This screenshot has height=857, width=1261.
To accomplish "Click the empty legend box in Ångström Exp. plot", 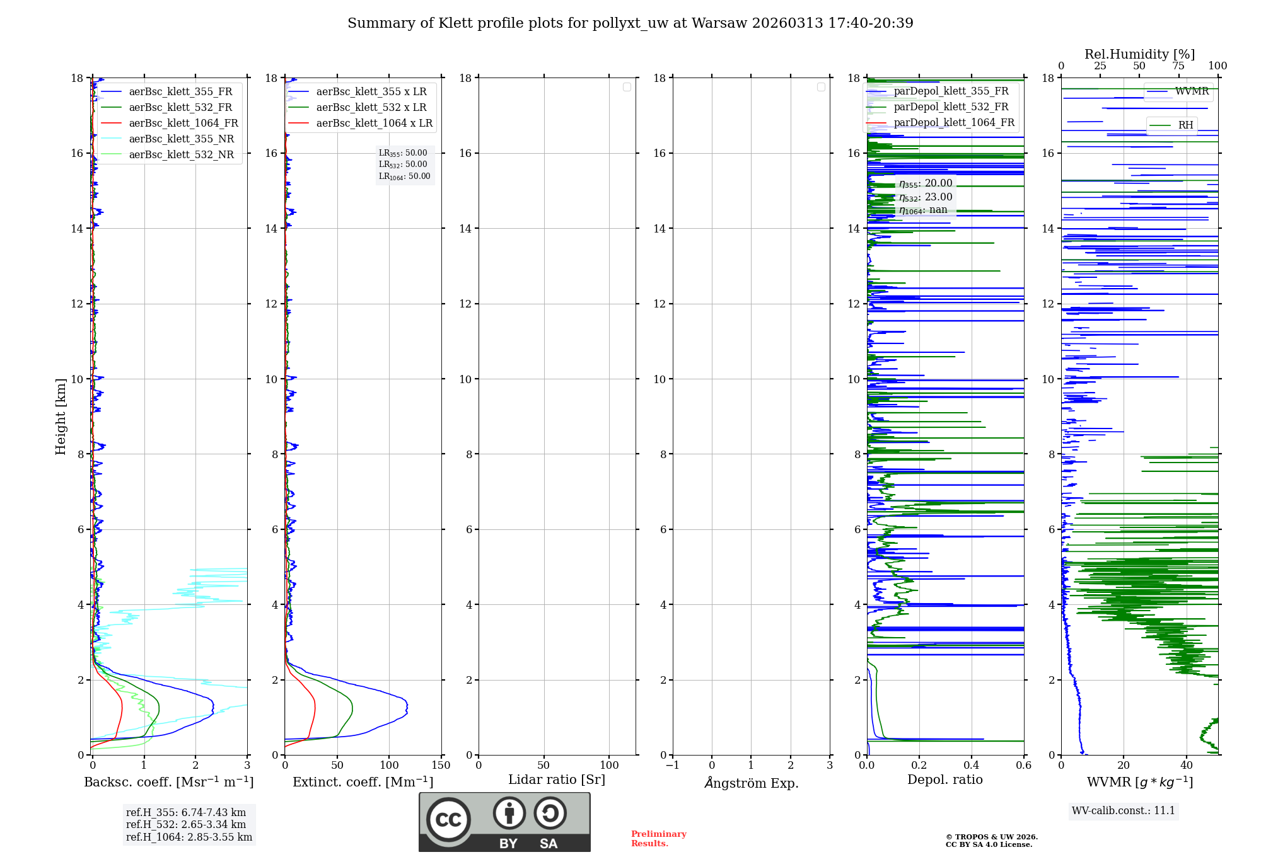I will [x=821, y=87].
